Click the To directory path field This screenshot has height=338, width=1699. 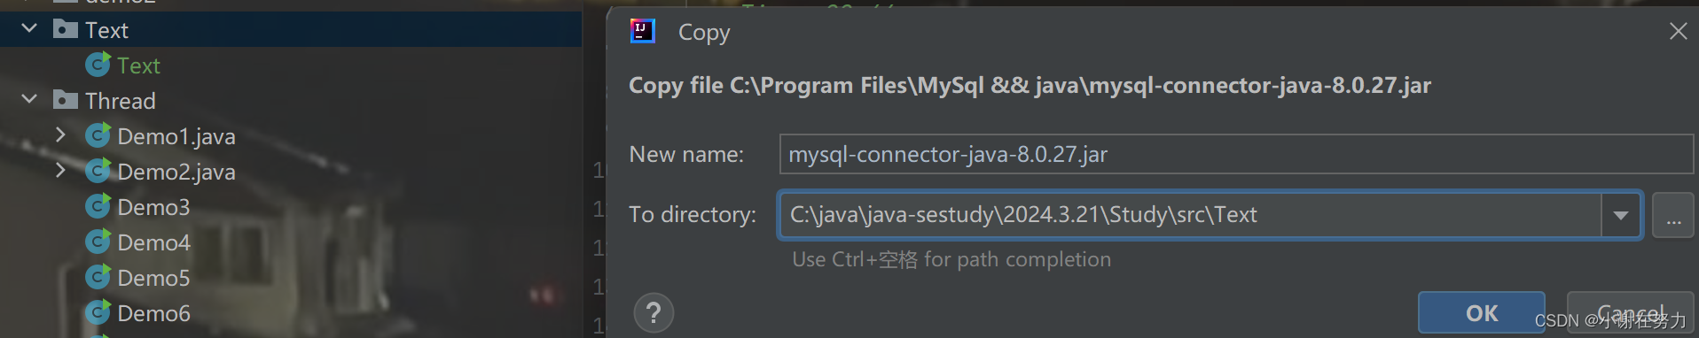pos(1190,214)
